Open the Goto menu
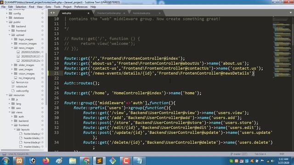Screen dimensions: 294x165 (x=48, y=7)
